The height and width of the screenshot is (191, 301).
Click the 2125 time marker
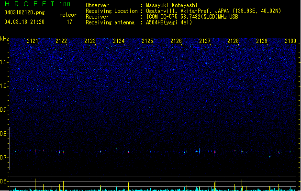[147, 41]
